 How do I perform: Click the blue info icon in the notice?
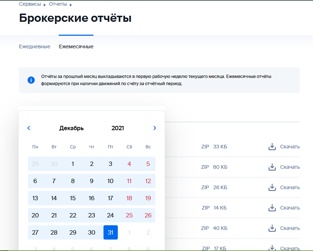31,80
